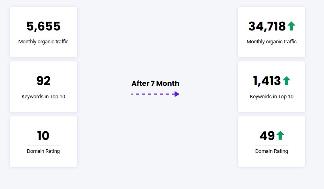This screenshot has height=189, width=324.
Task: Click the purple dashed line
Action: pyautogui.click(x=152, y=94)
